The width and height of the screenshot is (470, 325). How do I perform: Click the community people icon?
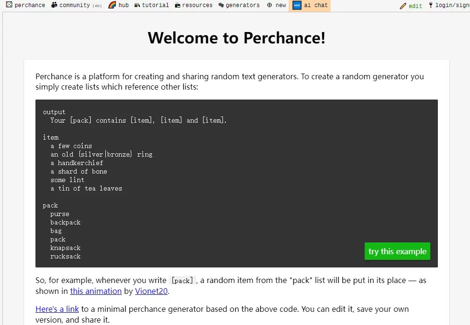click(x=54, y=5)
